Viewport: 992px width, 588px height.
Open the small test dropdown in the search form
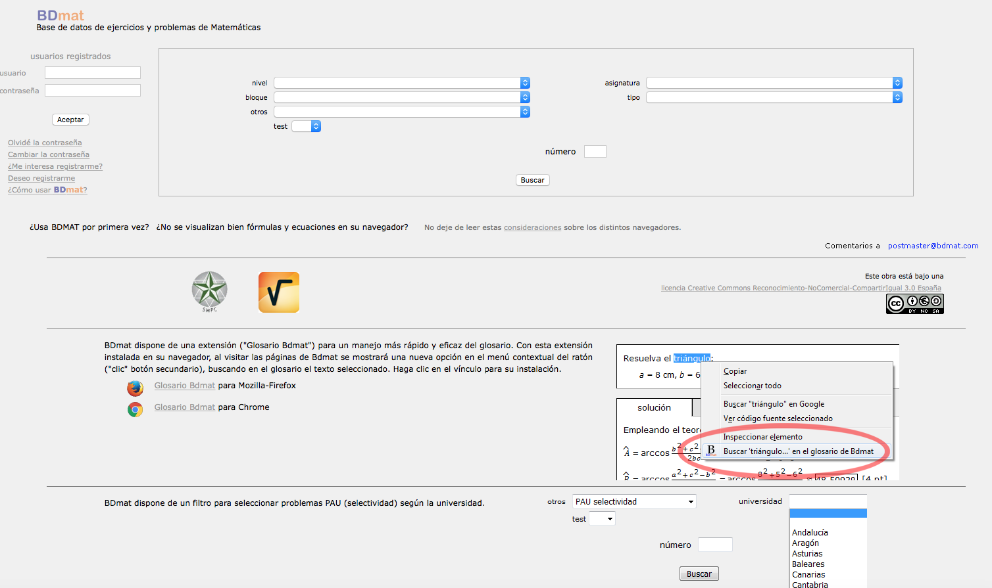pyautogui.click(x=307, y=126)
